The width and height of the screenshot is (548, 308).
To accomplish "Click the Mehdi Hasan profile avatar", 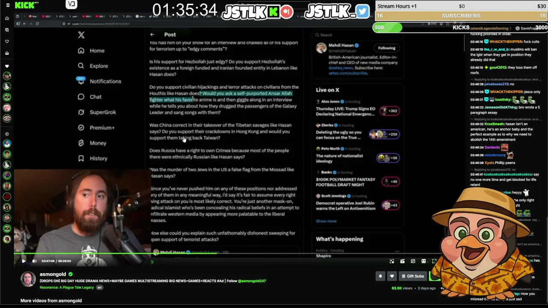I will [x=321, y=48].
